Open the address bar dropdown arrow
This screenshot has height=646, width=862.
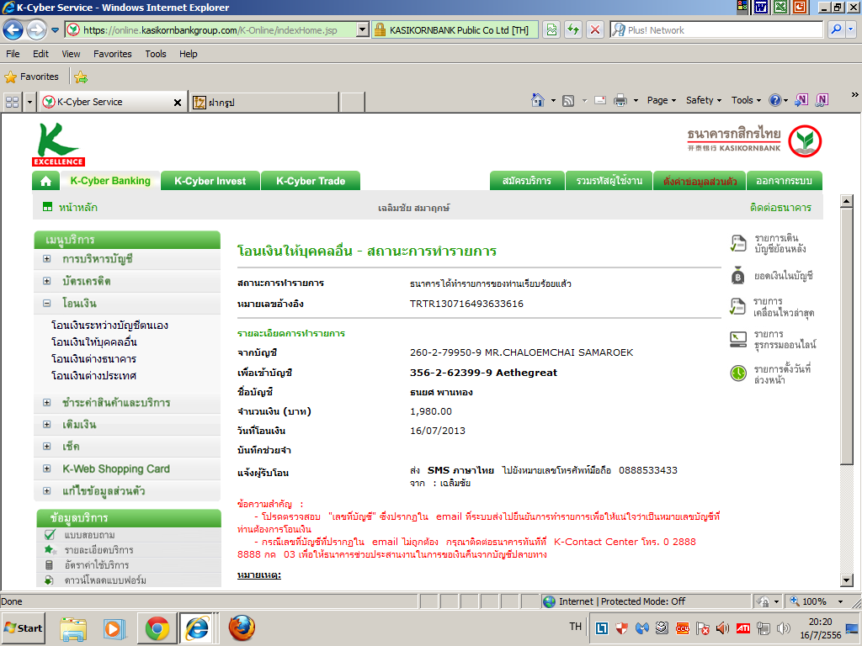pyautogui.click(x=362, y=29)
